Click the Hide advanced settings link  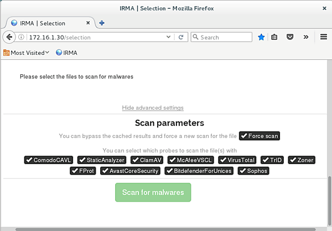click(153, 107)
